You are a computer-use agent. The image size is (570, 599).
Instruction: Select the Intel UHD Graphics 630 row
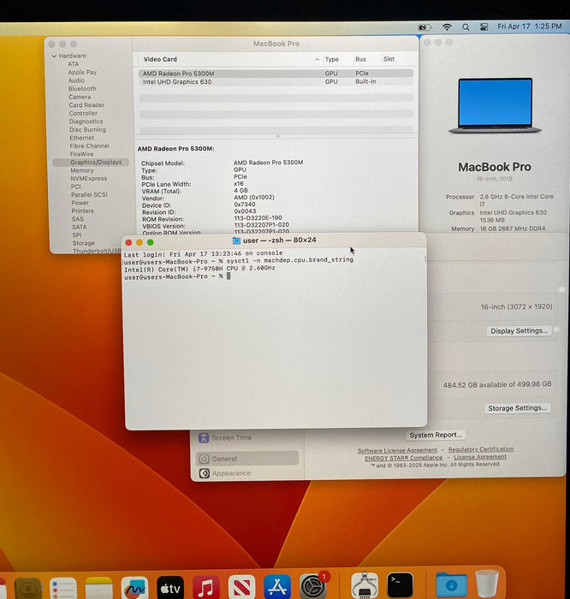pos(276,82)
